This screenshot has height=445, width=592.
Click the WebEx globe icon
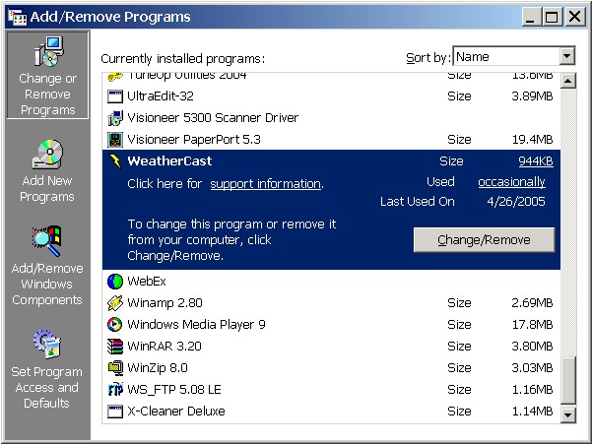click(x=115, y=282)
